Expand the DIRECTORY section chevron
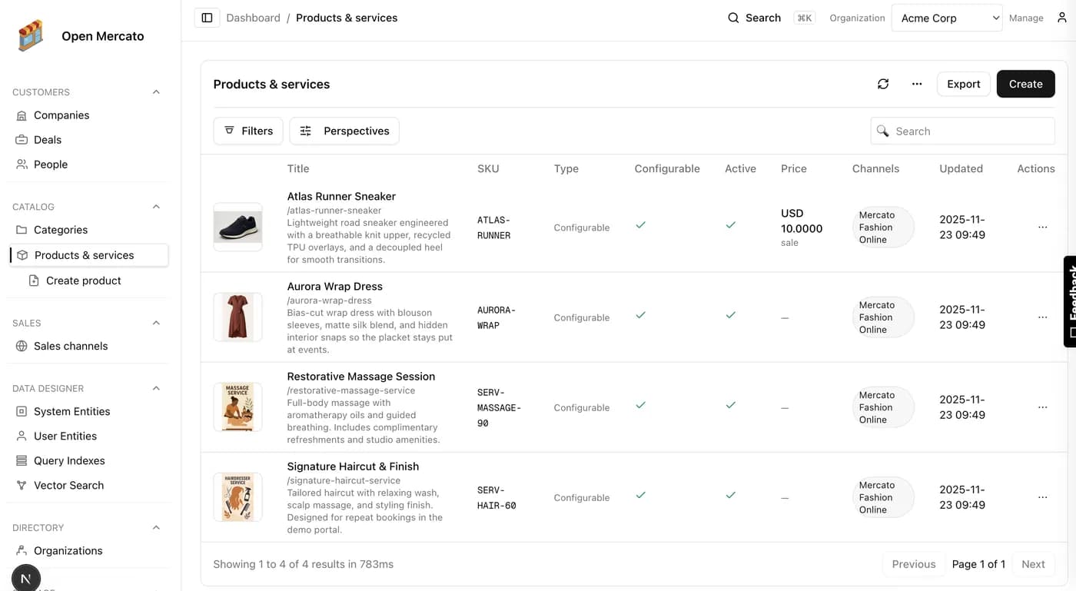The image size is (1076, 591). [x=156, y=527]
